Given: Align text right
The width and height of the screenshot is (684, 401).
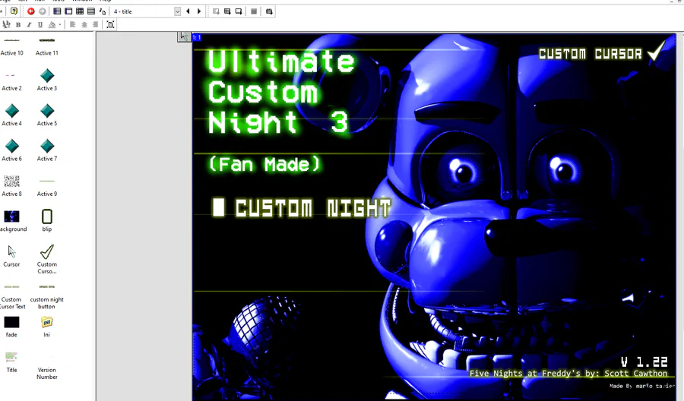Looking at the screenshot, I should pyautogui.click(x=95, y=25).
